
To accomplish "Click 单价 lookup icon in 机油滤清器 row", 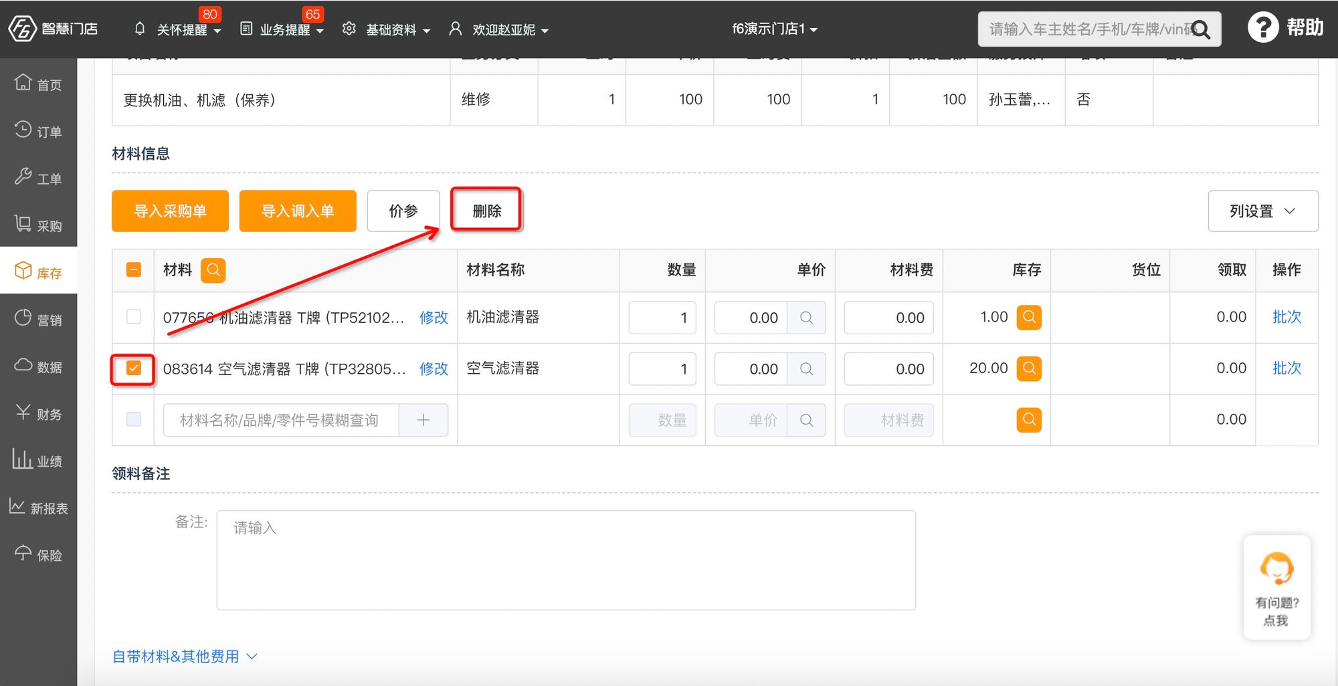I will coord(806,318).
